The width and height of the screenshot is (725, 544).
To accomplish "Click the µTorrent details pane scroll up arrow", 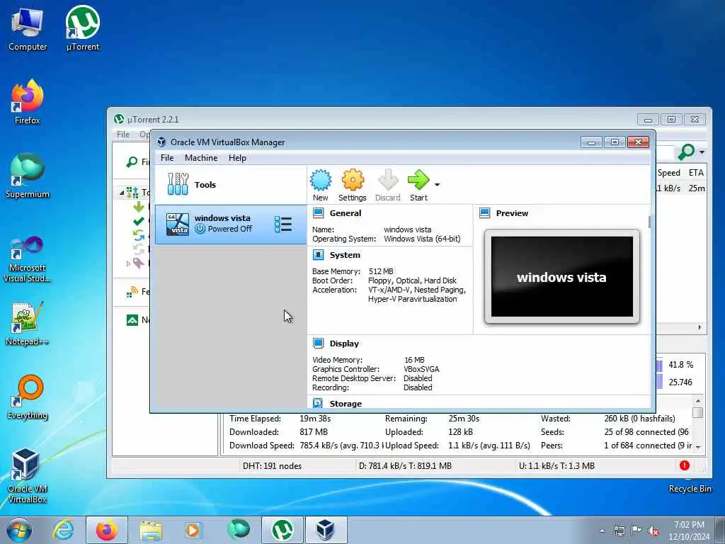I will coord(698,401).
